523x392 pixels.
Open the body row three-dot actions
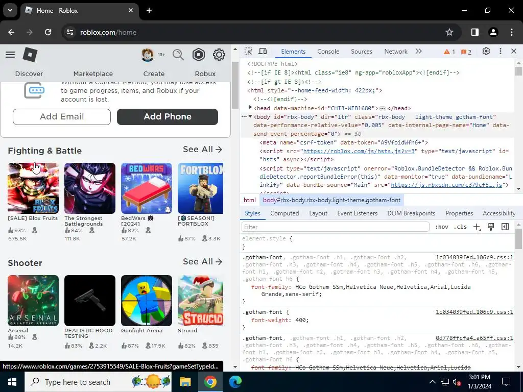(x=244, y=117)
